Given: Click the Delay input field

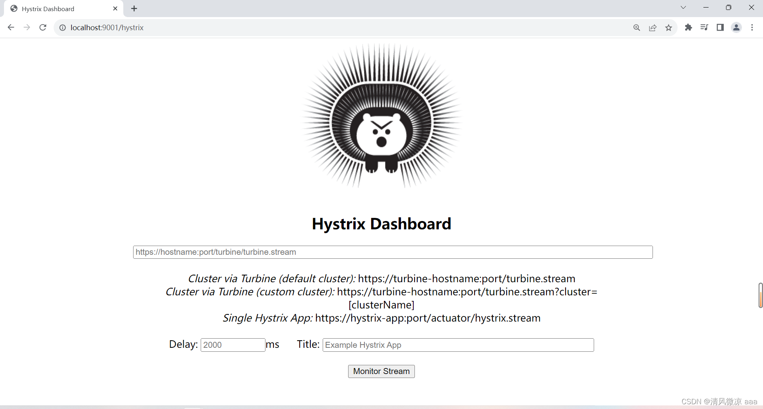Looking at the screenshot, I should pyautogui.click(x=233, y=345).
